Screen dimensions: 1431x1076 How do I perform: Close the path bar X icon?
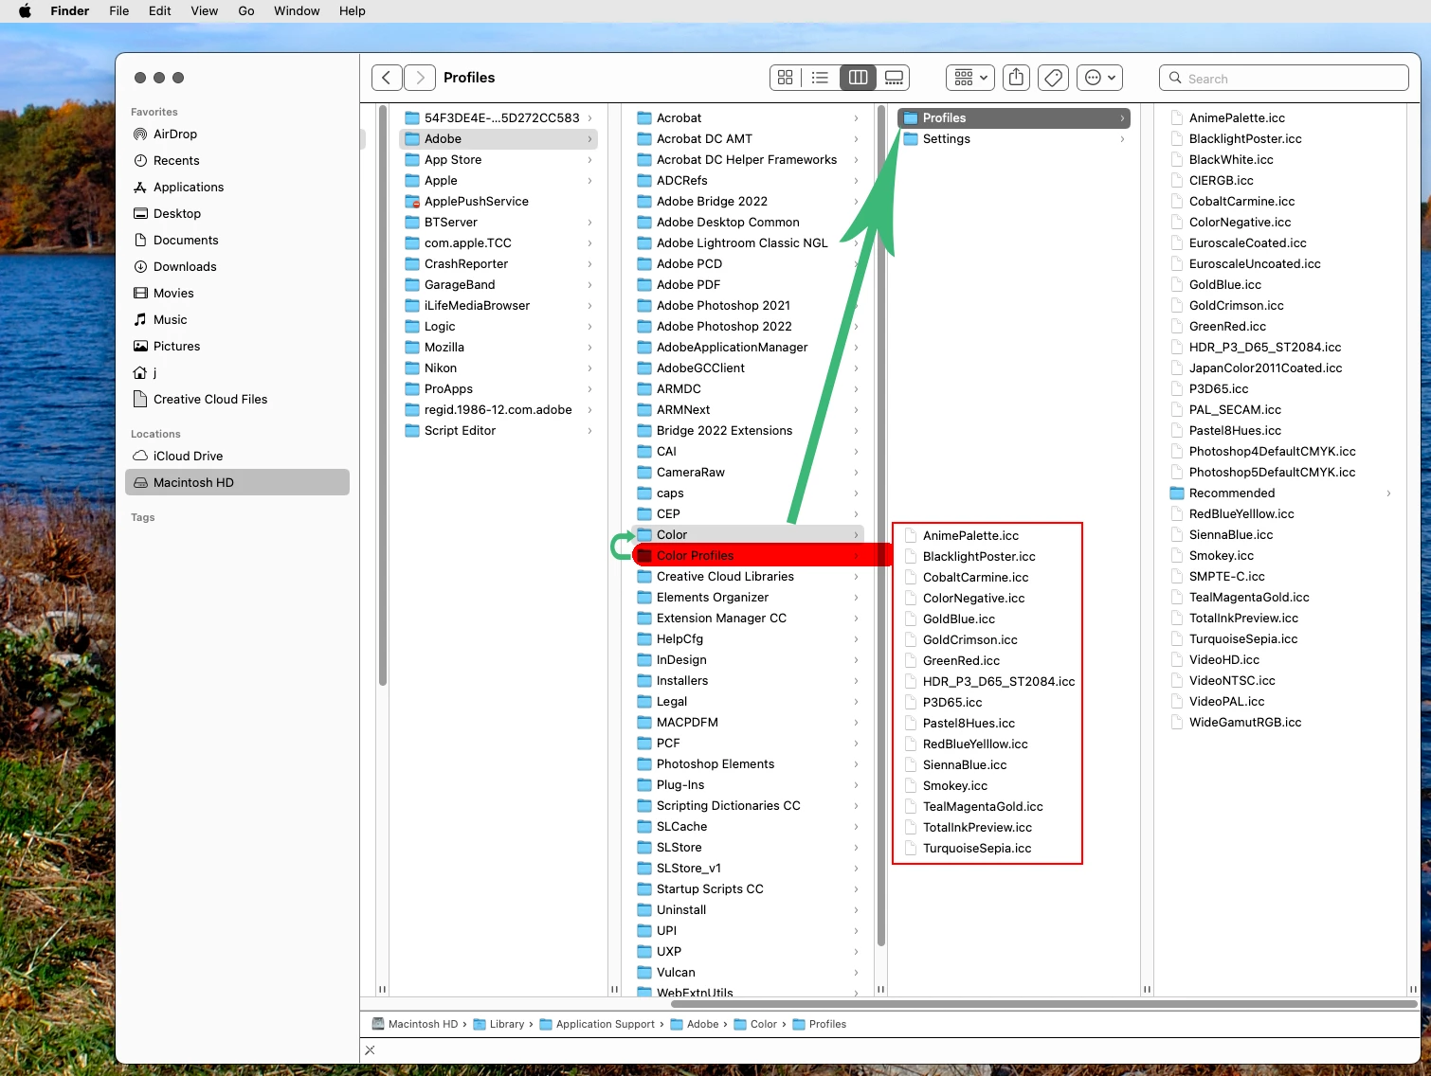[x=371, y=1049]
